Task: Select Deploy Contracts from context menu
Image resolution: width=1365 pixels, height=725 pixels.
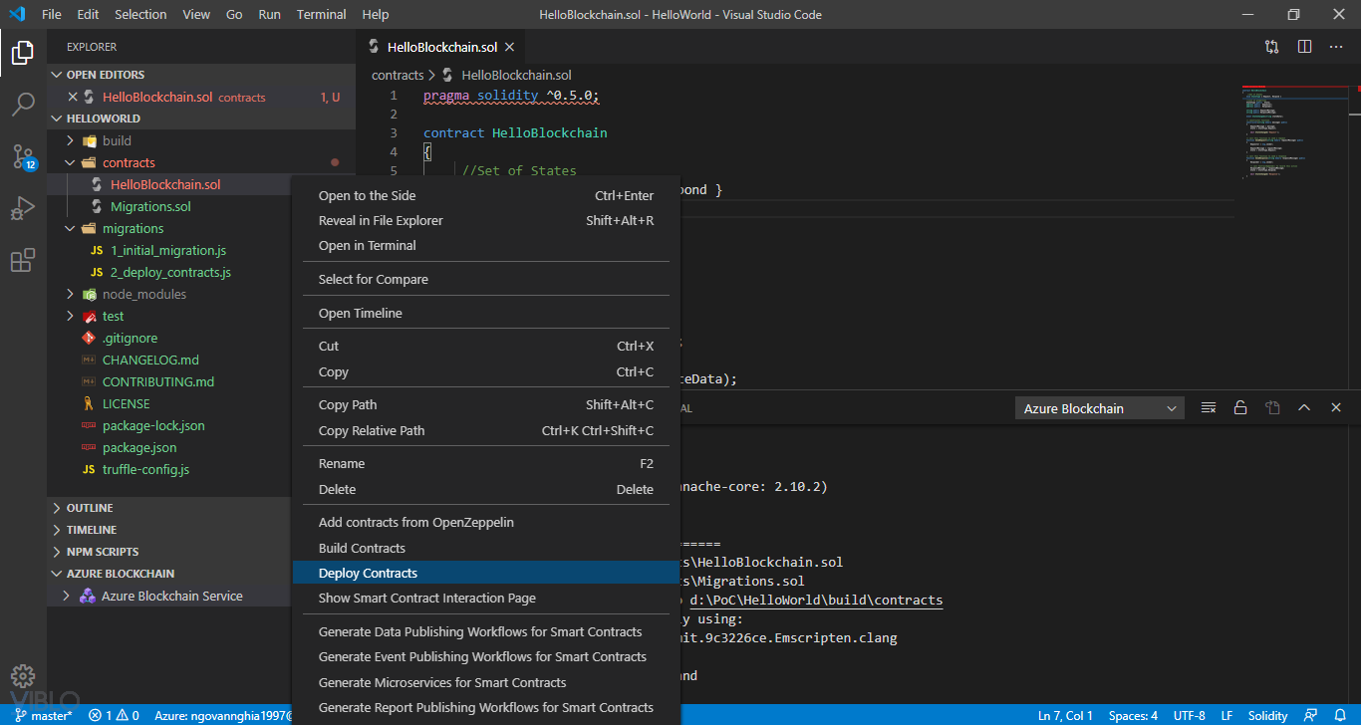Action: pos(368,573)
